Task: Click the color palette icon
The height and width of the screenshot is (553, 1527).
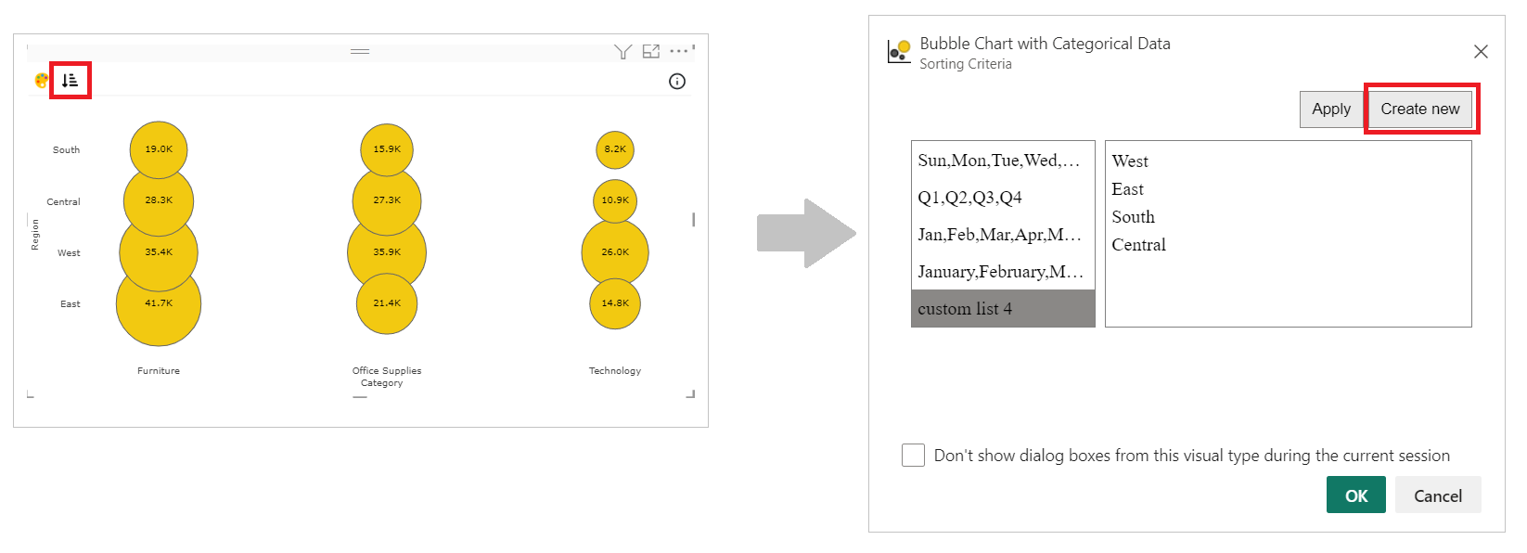Action: pyautogui.click(x=42, y=81)
